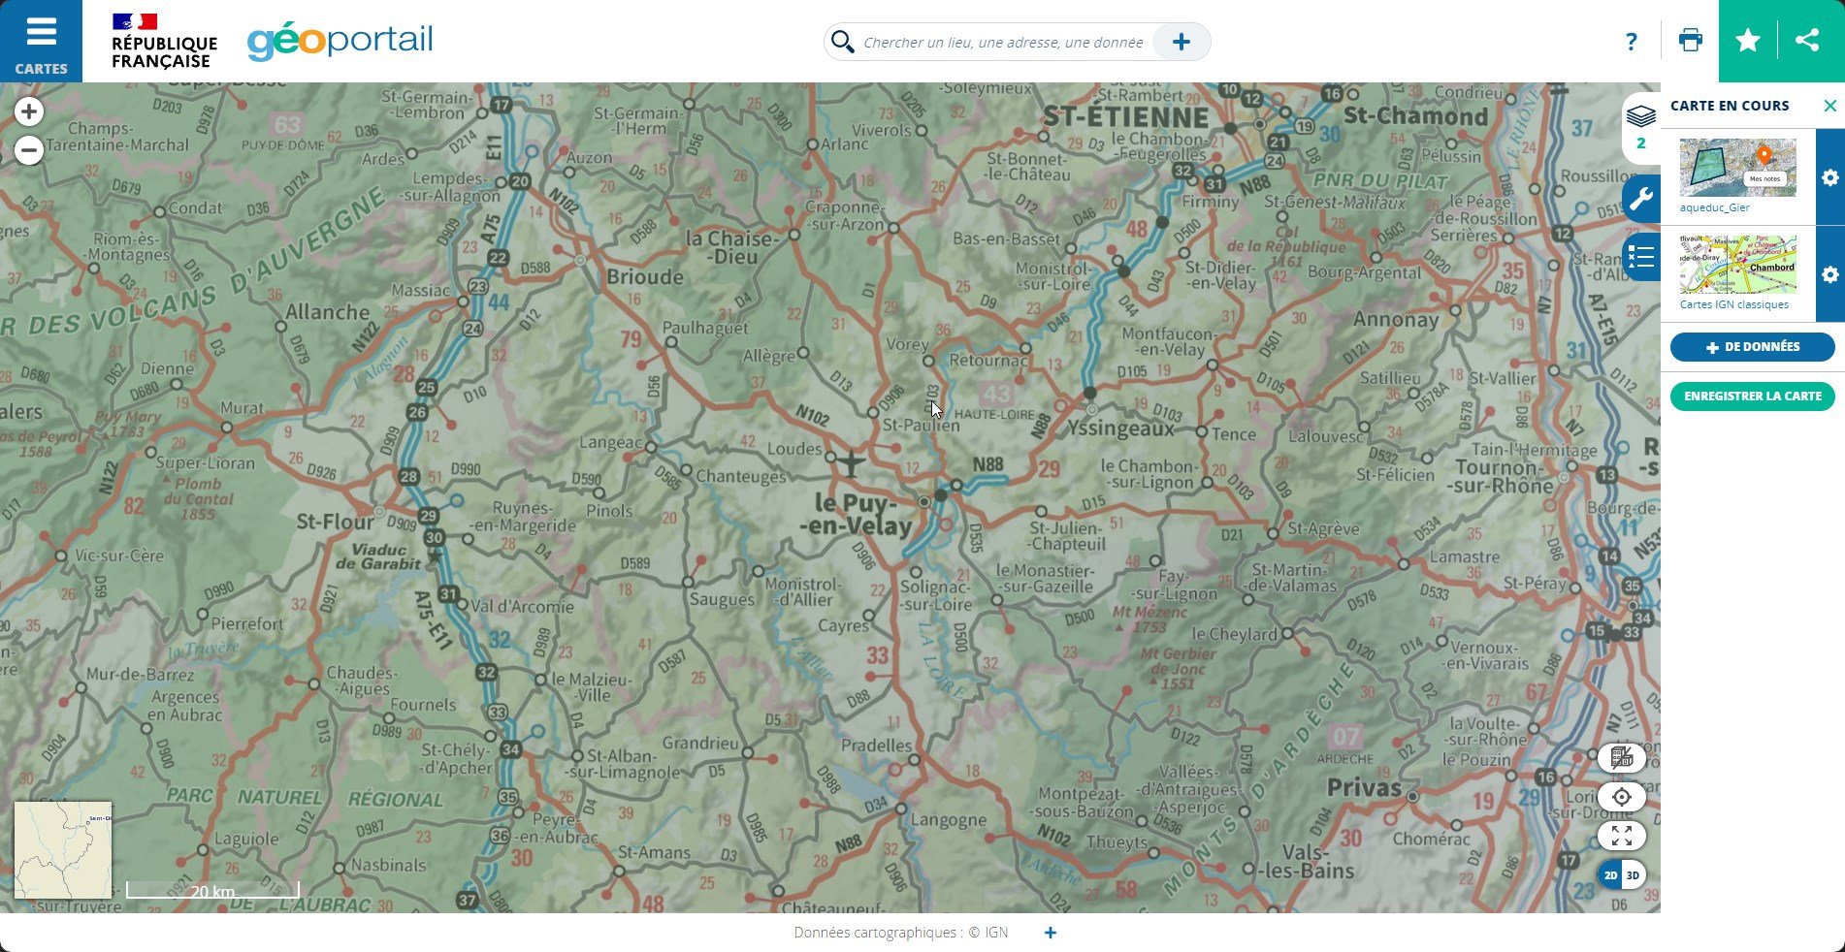Screen dimensions: 1845x952
Task: Toggle fullscreen map mode
Action: coord(1621,836)
